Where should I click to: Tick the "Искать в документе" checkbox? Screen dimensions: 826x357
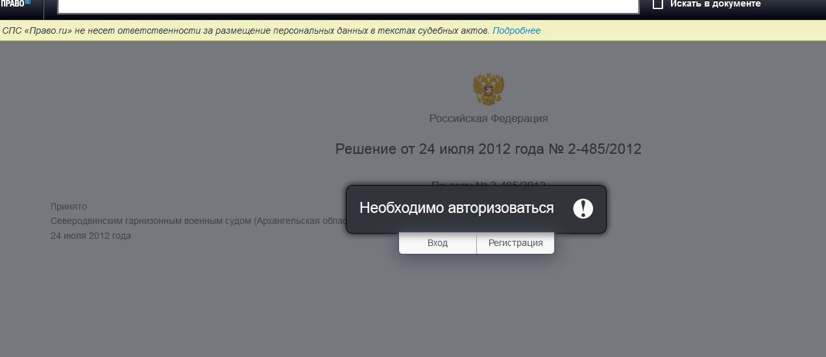point(658,4)
